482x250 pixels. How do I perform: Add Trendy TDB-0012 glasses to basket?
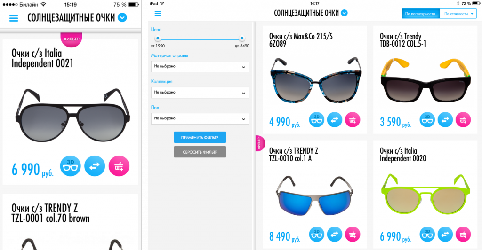click(x=463, y=120)
